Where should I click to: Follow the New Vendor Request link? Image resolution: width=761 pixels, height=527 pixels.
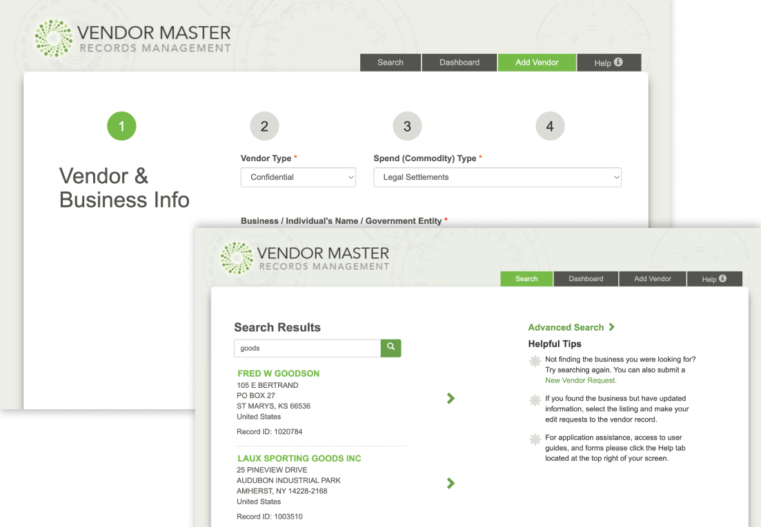point(580,380)
